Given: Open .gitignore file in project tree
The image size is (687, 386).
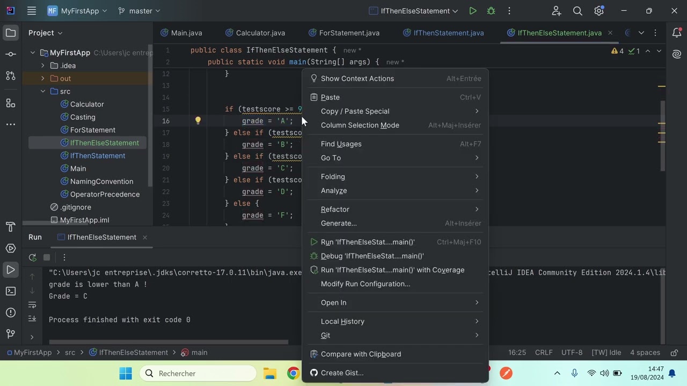Looking at the screenshot, I should [75, 207].
